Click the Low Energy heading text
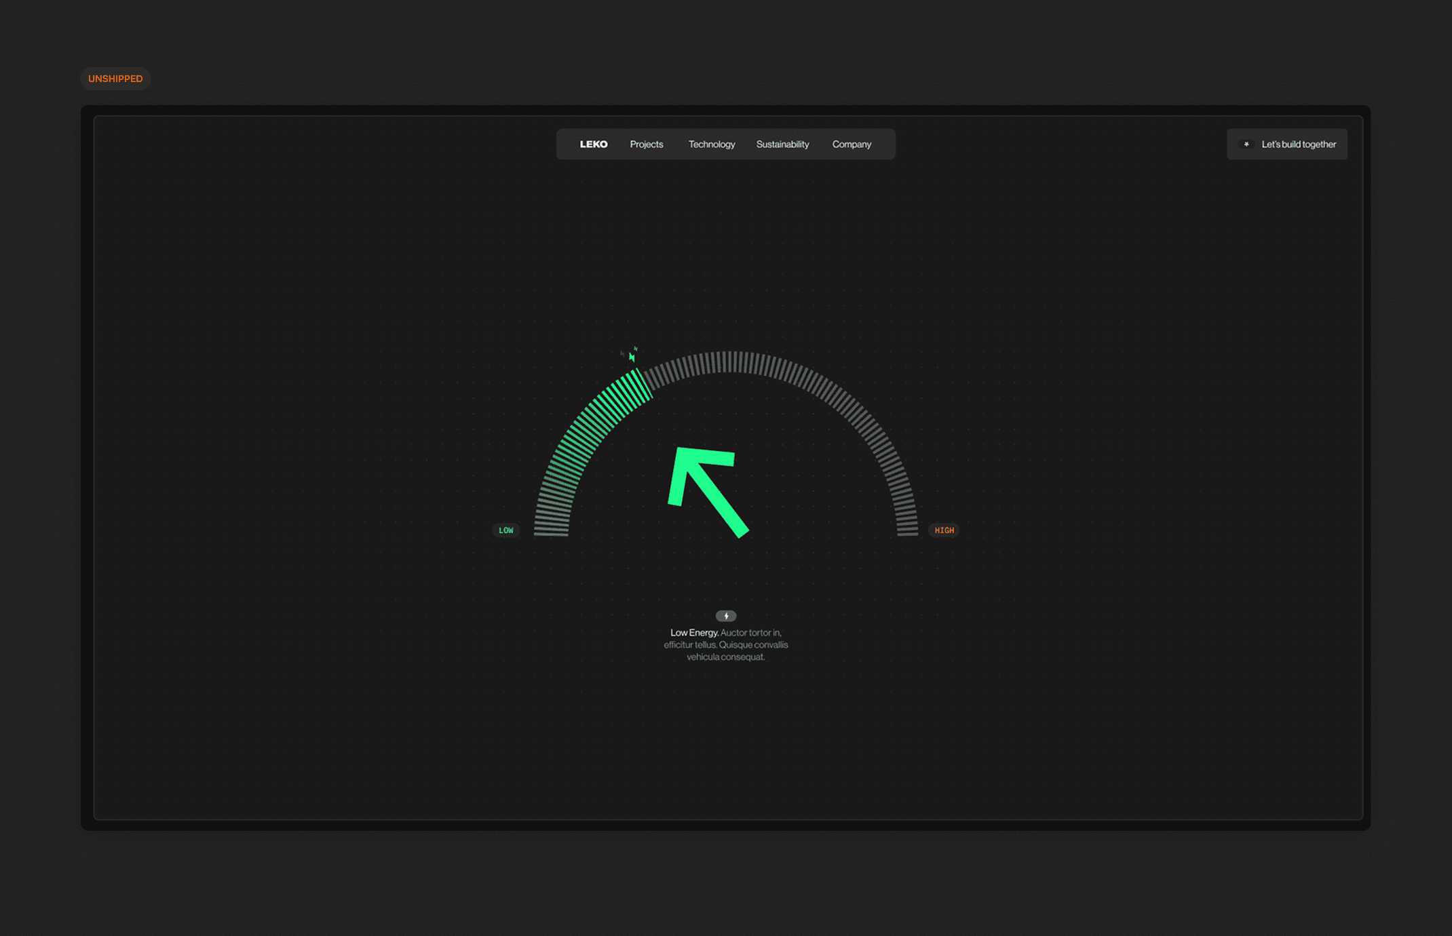 pyautogui.click(x=694, y=633)
